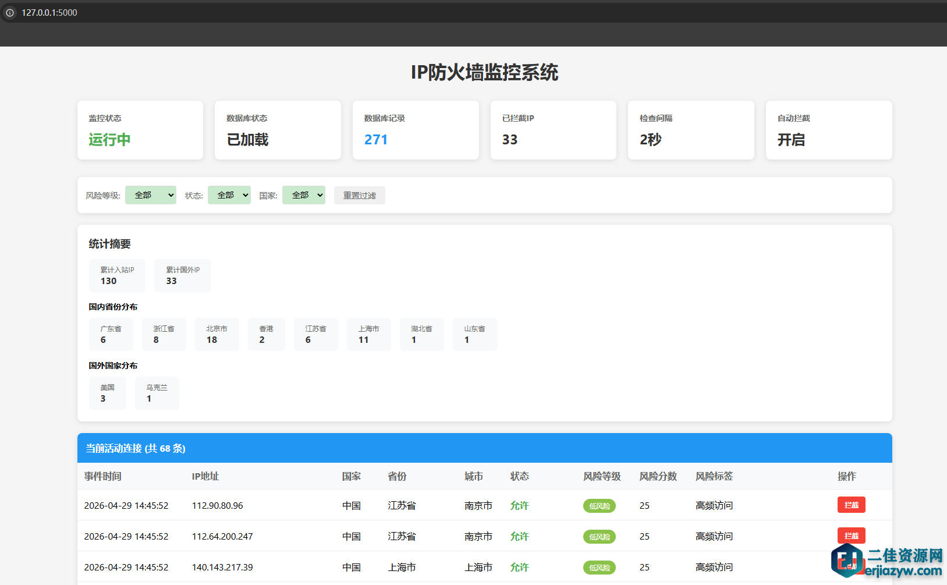
Task: Click 拦截 button for IP 112.64.200.247
Action: click(851, 536)
